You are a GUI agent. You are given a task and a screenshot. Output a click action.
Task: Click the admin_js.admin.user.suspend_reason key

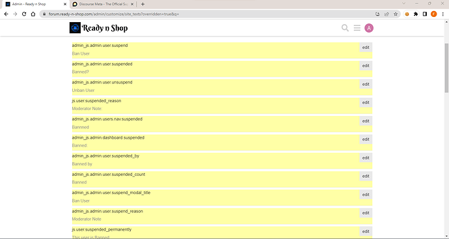(107, 211)
